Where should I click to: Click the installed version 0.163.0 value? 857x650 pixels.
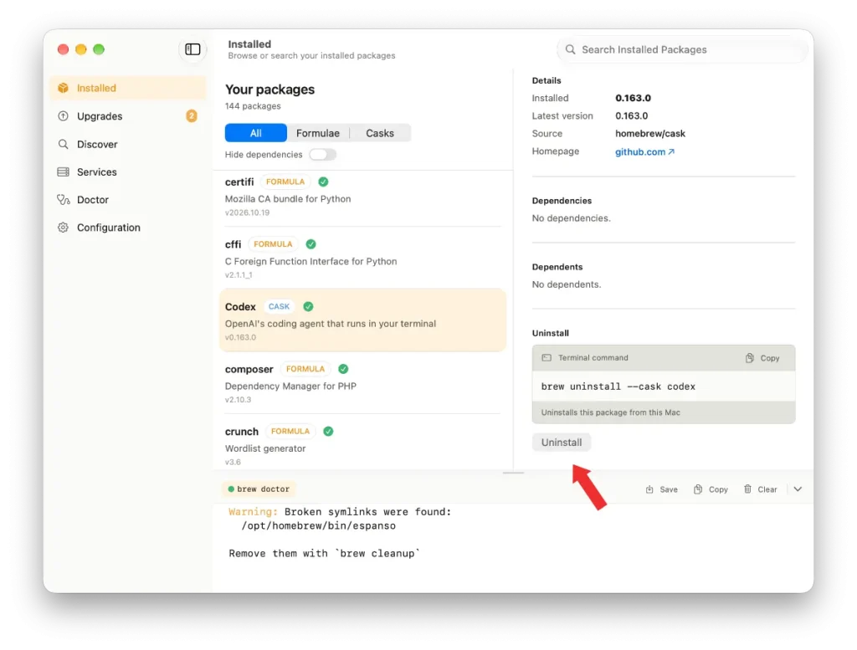pyautogui.click(x=633, y=99)
